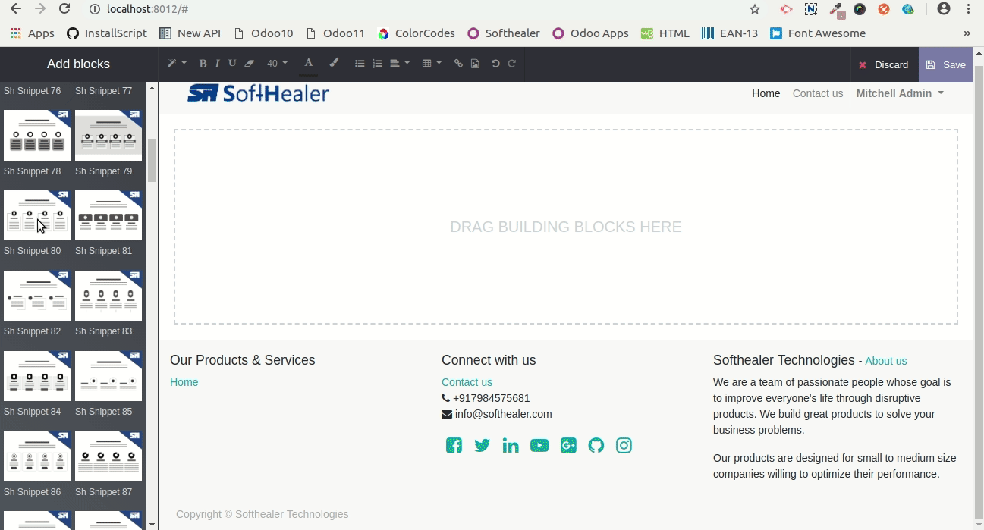Discard the website edits
Viewport: 984px width, 530px height.
click(x=883, y=64)
